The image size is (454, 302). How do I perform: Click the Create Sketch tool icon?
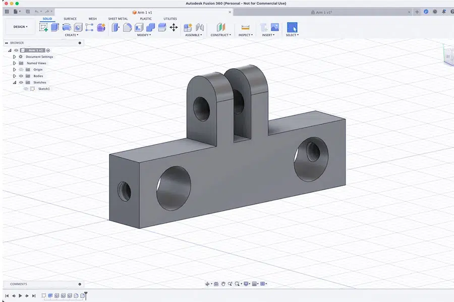pos(44,27)
